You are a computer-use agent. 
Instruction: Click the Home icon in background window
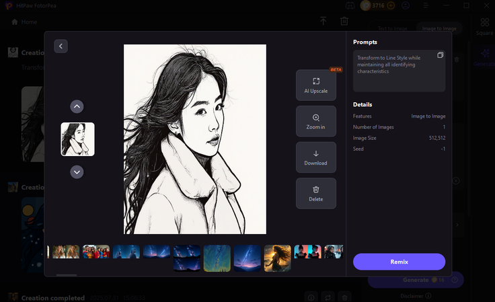pyautogui.click(x=15, y=22)
